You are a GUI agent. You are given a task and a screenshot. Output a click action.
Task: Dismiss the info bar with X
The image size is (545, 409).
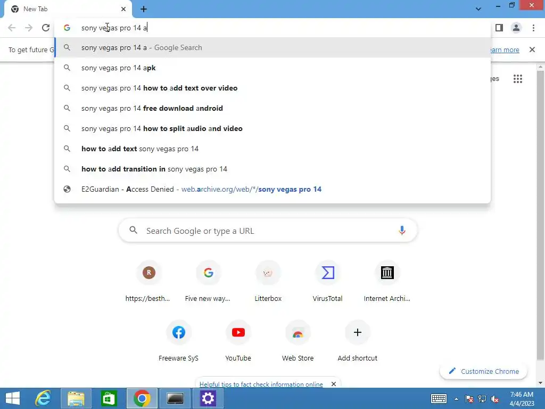(x=532, y=50)
